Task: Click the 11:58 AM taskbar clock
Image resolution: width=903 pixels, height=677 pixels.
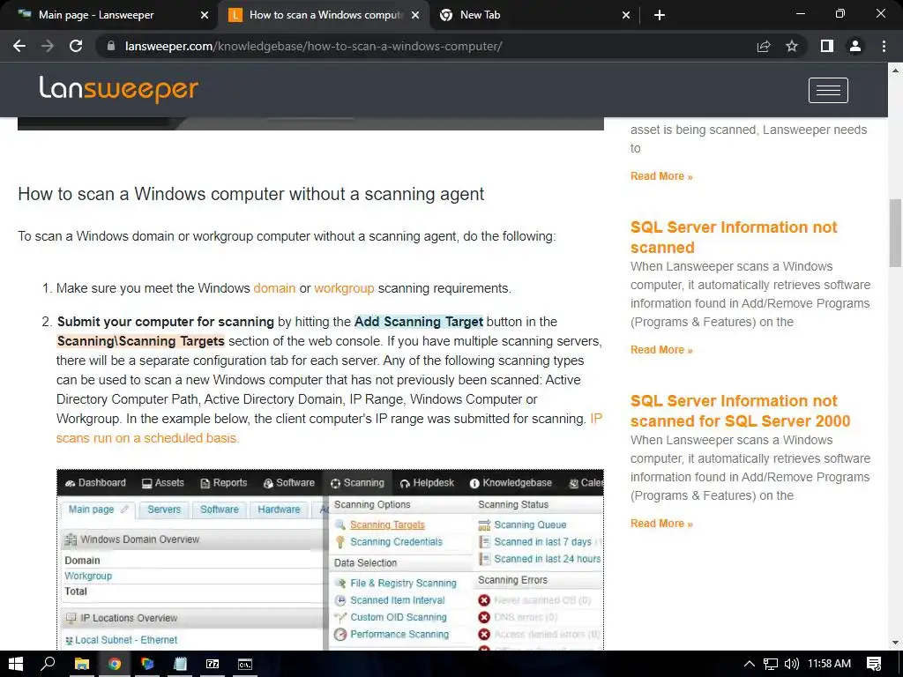Action: pos(829,664)
